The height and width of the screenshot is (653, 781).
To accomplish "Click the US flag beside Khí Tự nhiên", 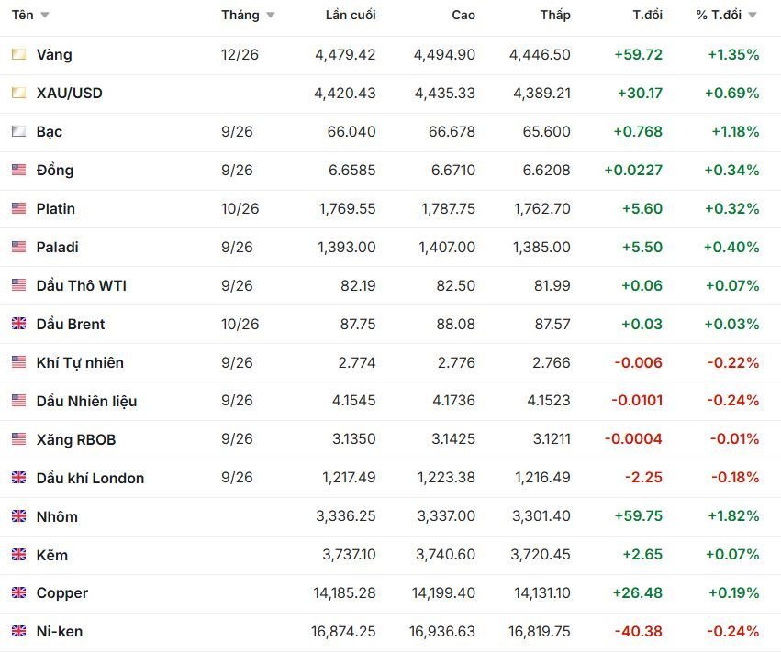I will [x=19, y=362].
